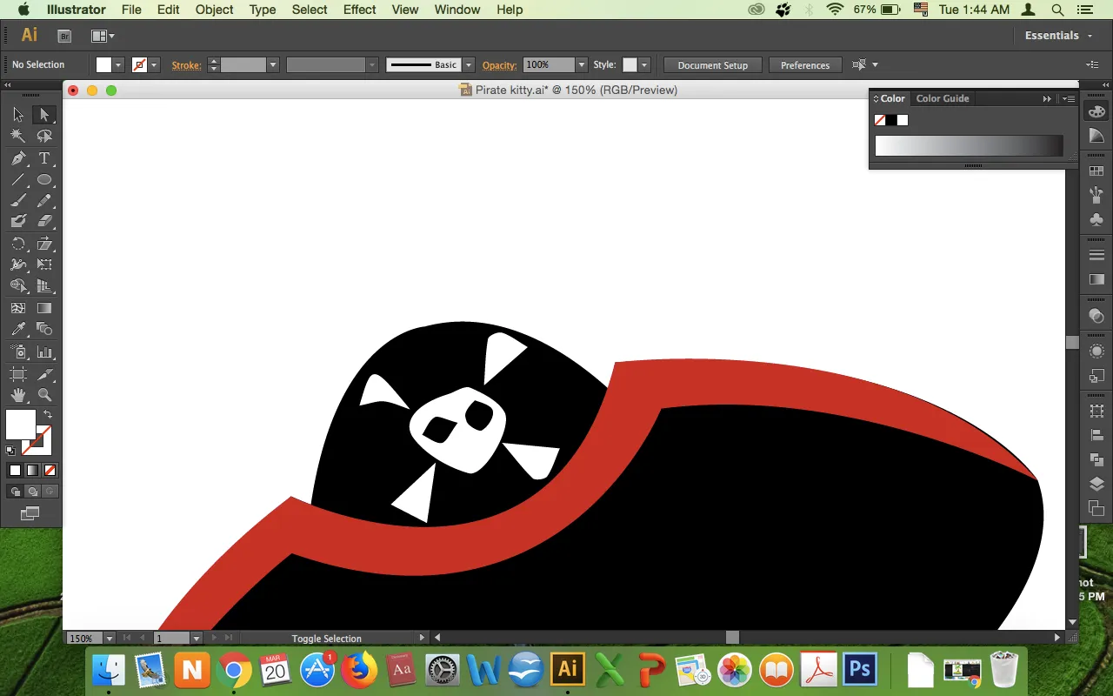Open the Brushes panel from dock
1113x696 pixels.
(1096, 196)
